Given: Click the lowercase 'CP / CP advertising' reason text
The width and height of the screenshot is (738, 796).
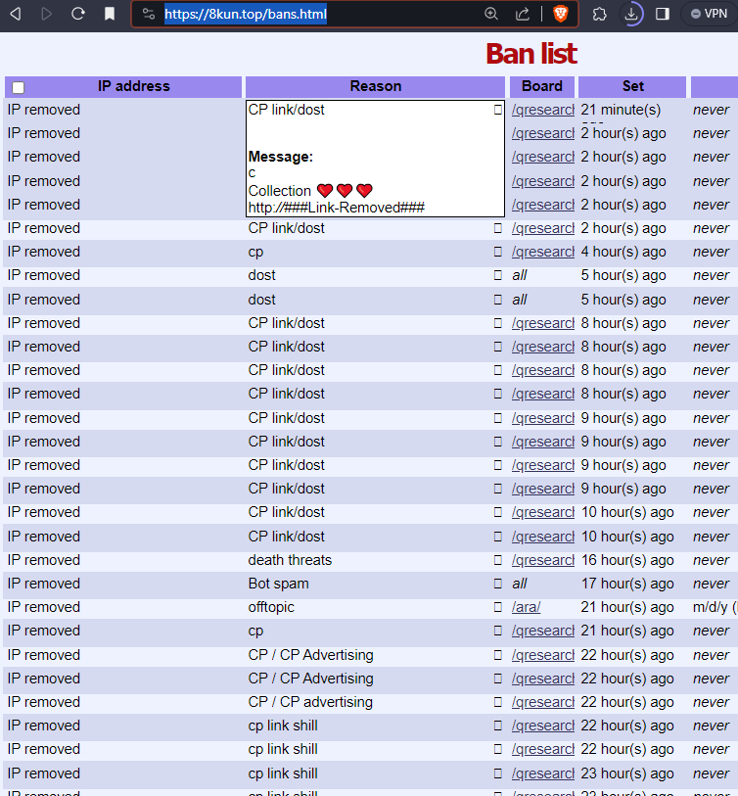Looking at the screenshot, I should point(310,702).
